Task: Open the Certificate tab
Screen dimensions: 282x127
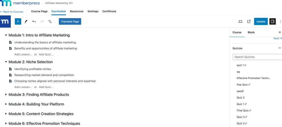Action: [109, 11]
